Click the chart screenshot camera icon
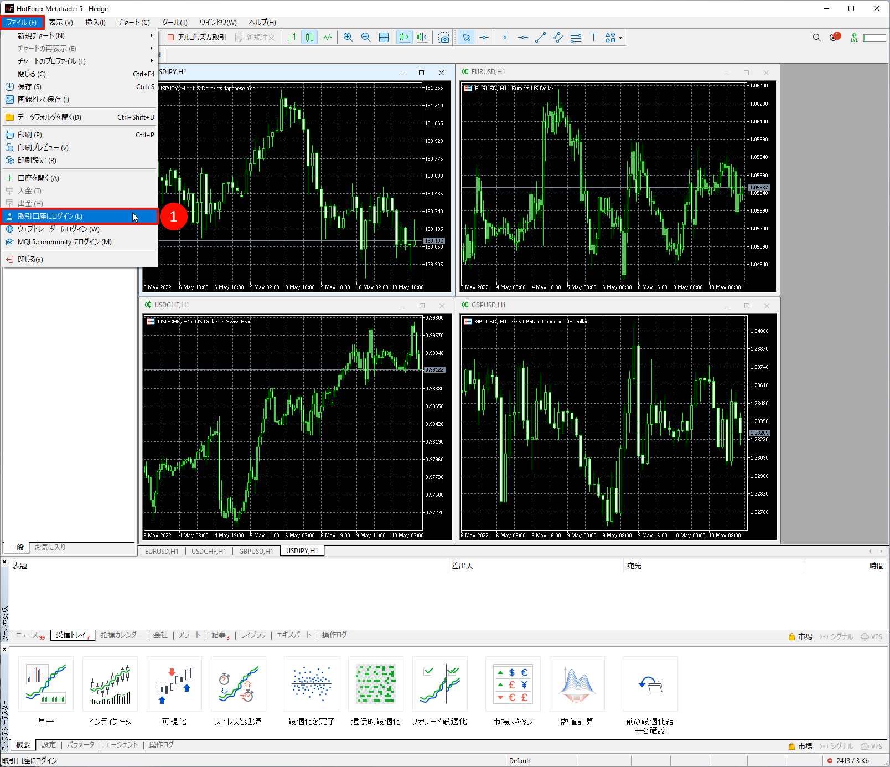The image size is (890, 767). click(x=444, y=37)
